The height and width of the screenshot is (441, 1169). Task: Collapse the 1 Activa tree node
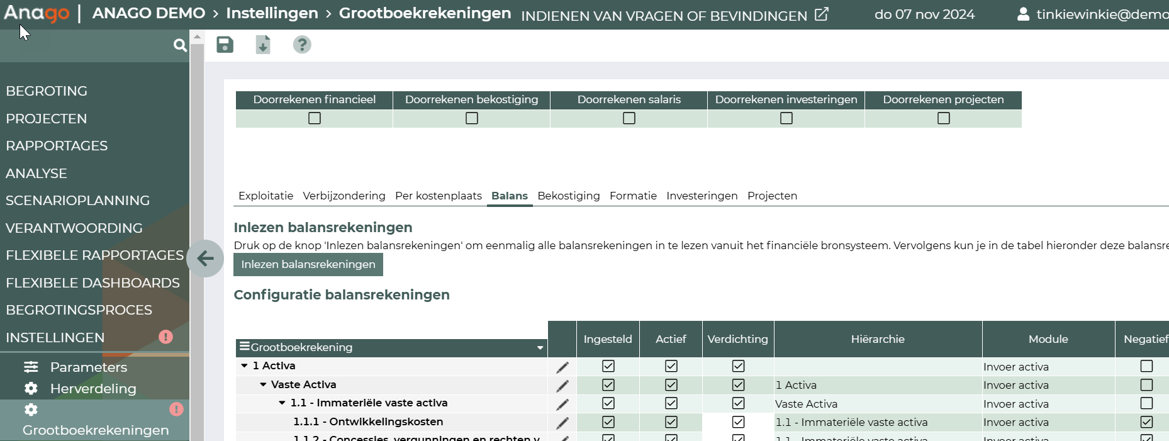tap(245, 366)
